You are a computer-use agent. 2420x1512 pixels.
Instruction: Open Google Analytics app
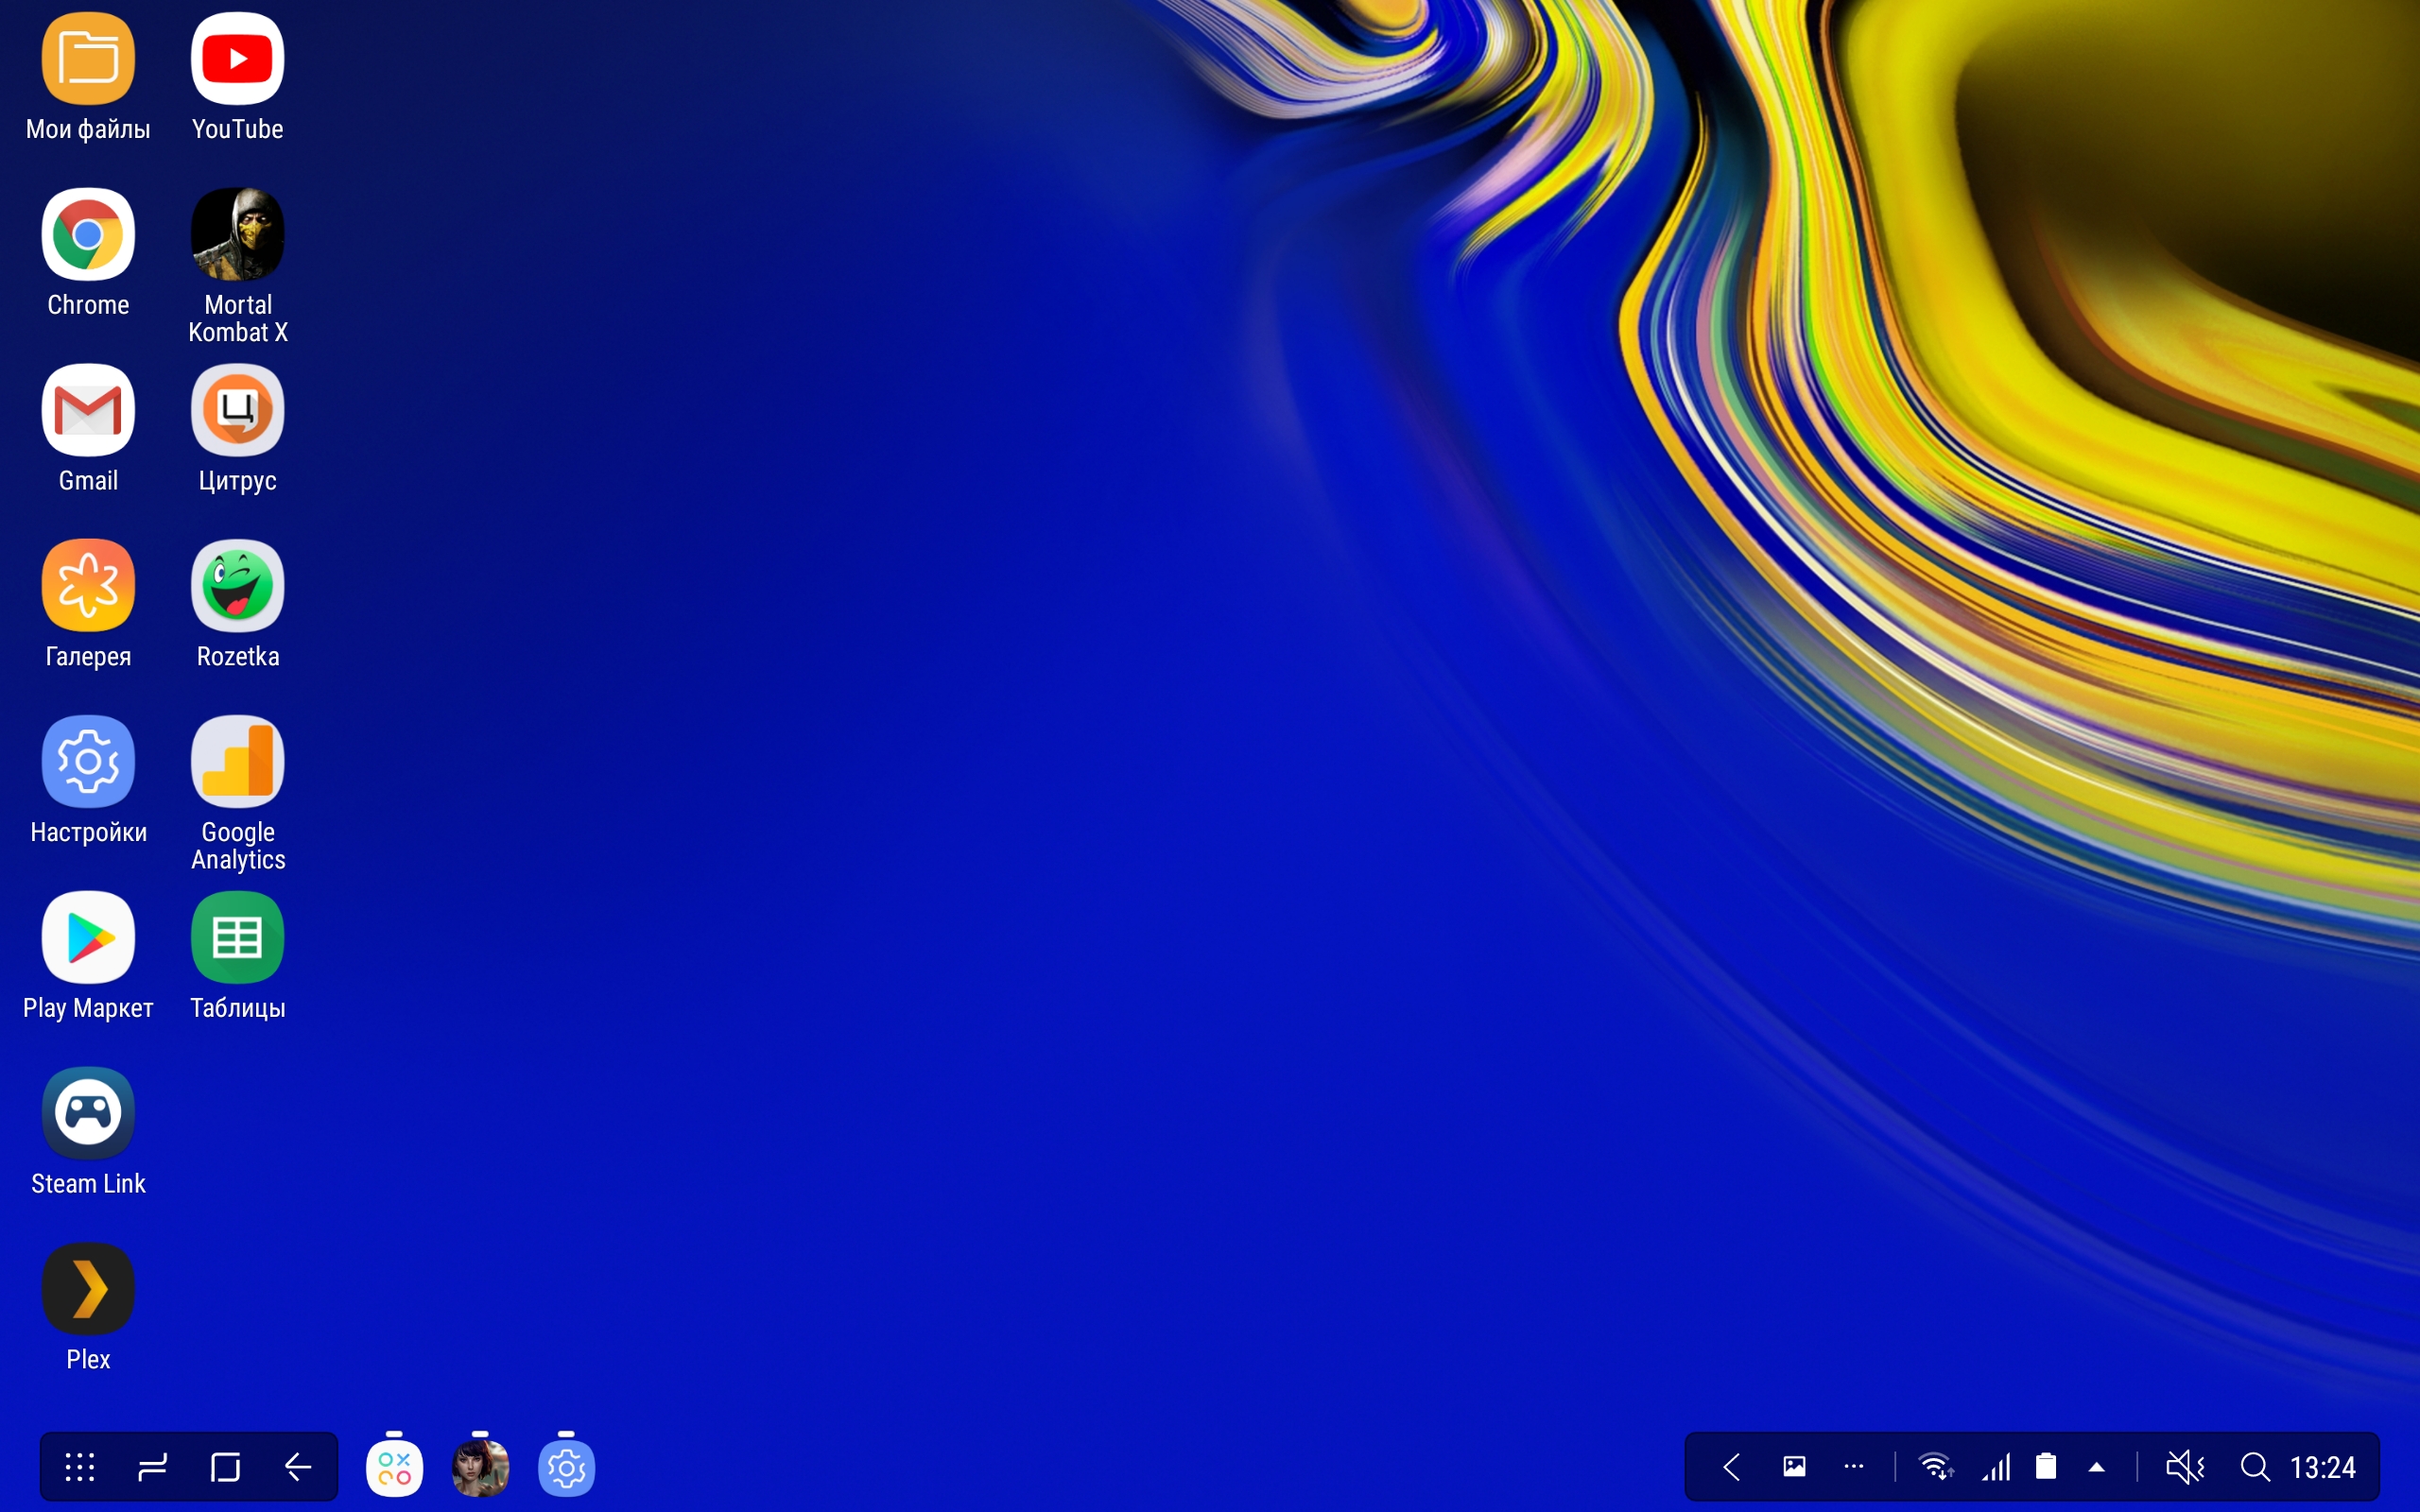pyautogui.click(x=237, y=762)
